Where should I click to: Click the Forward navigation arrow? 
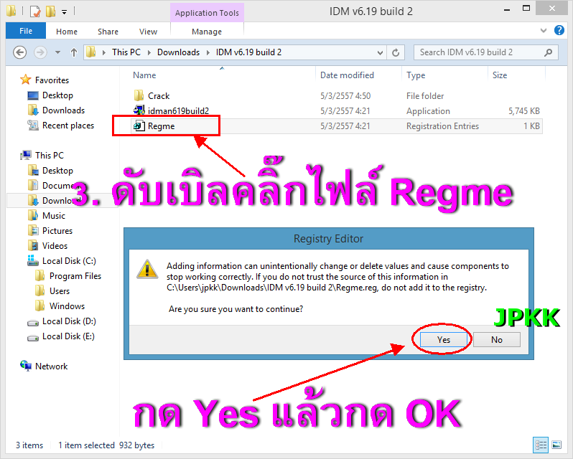point(40,52)
